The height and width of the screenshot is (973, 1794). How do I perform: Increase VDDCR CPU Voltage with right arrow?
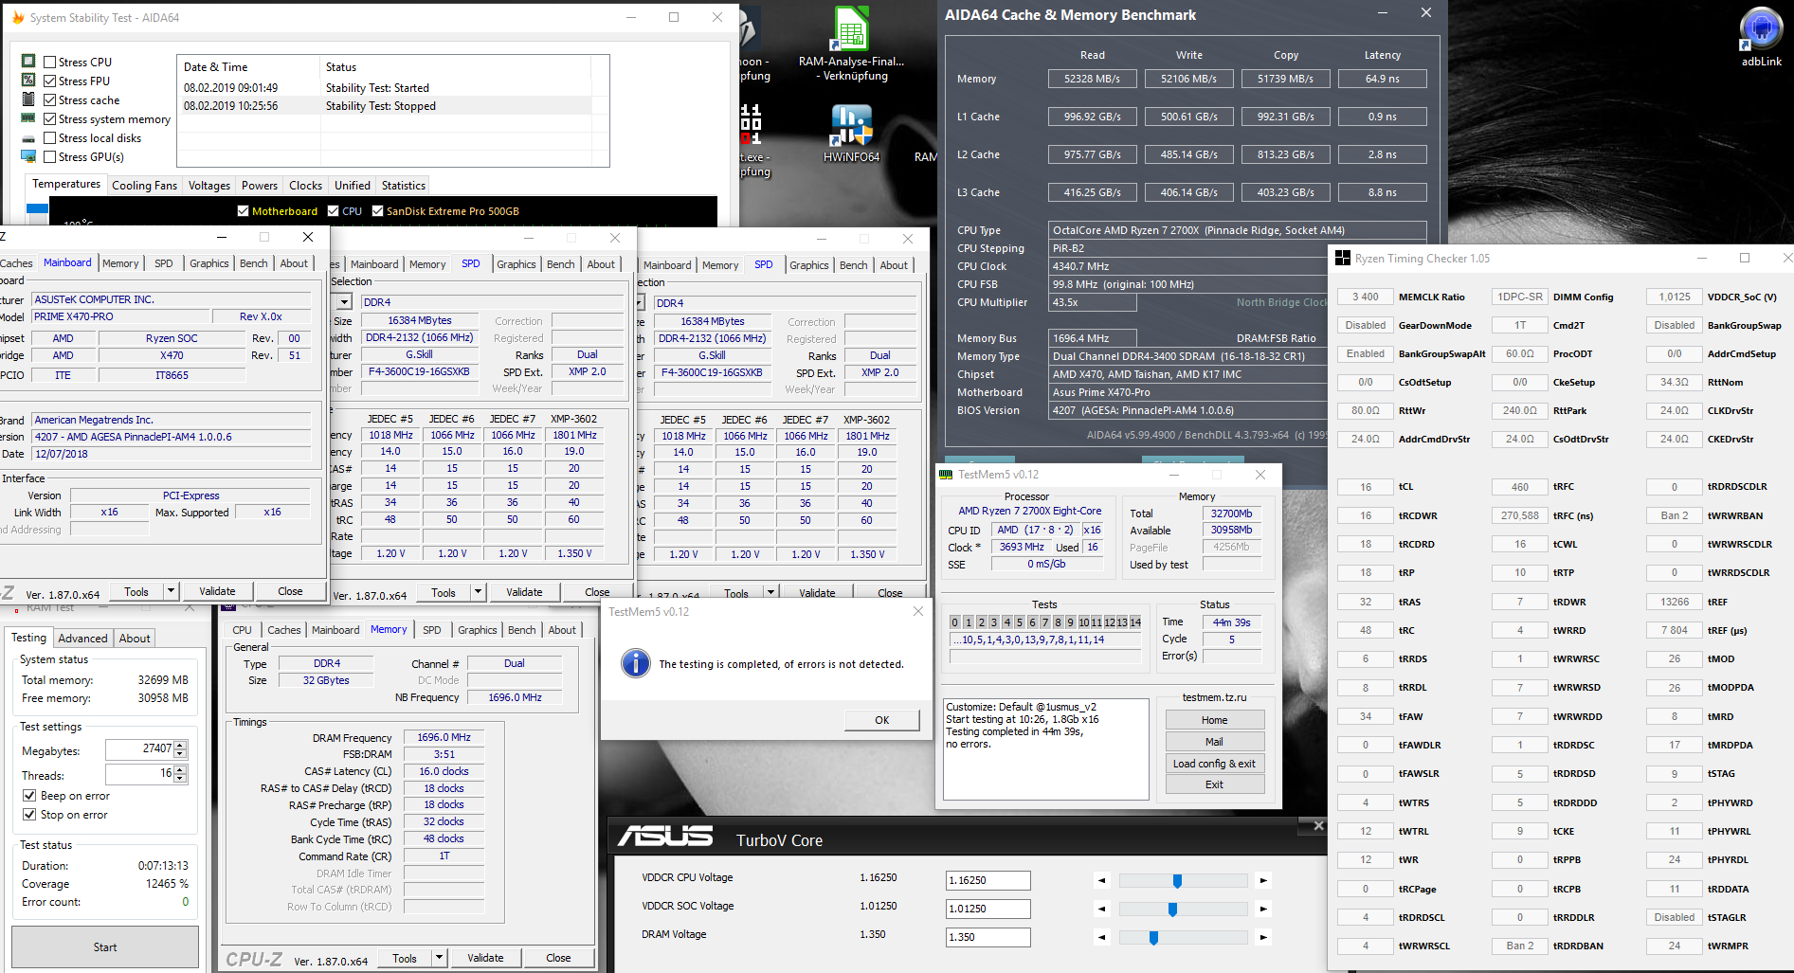tap(1263, 880)
